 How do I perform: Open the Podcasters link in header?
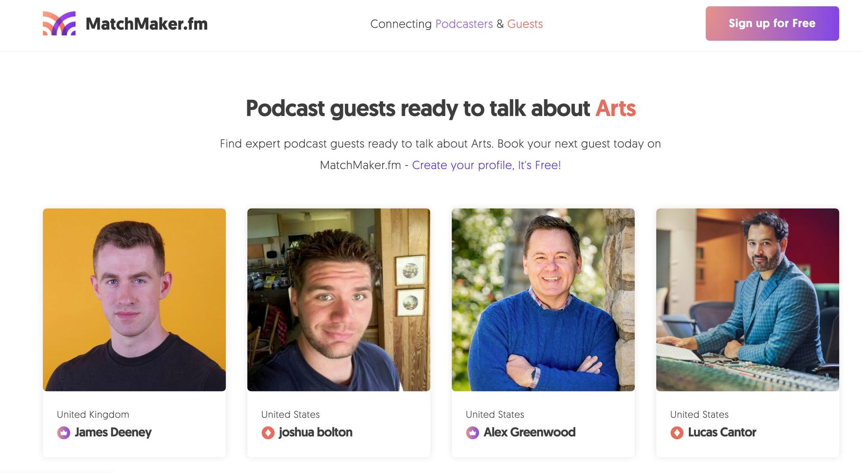(464, 24)
